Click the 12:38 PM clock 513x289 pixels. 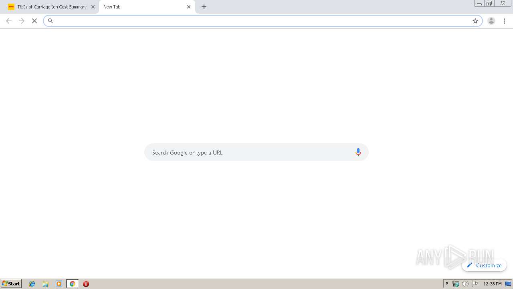point(493,284)
